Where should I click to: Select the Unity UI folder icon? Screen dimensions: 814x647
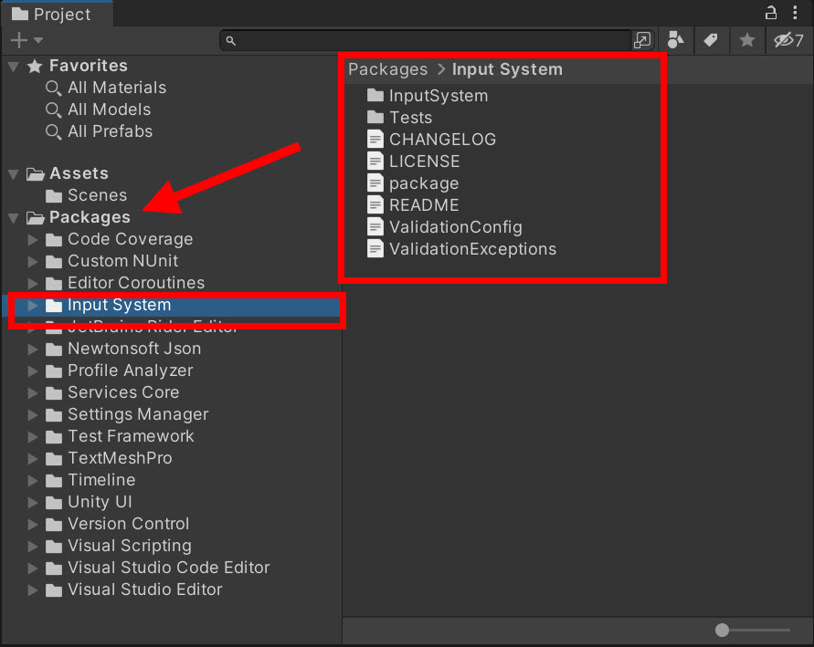(54, 502)
